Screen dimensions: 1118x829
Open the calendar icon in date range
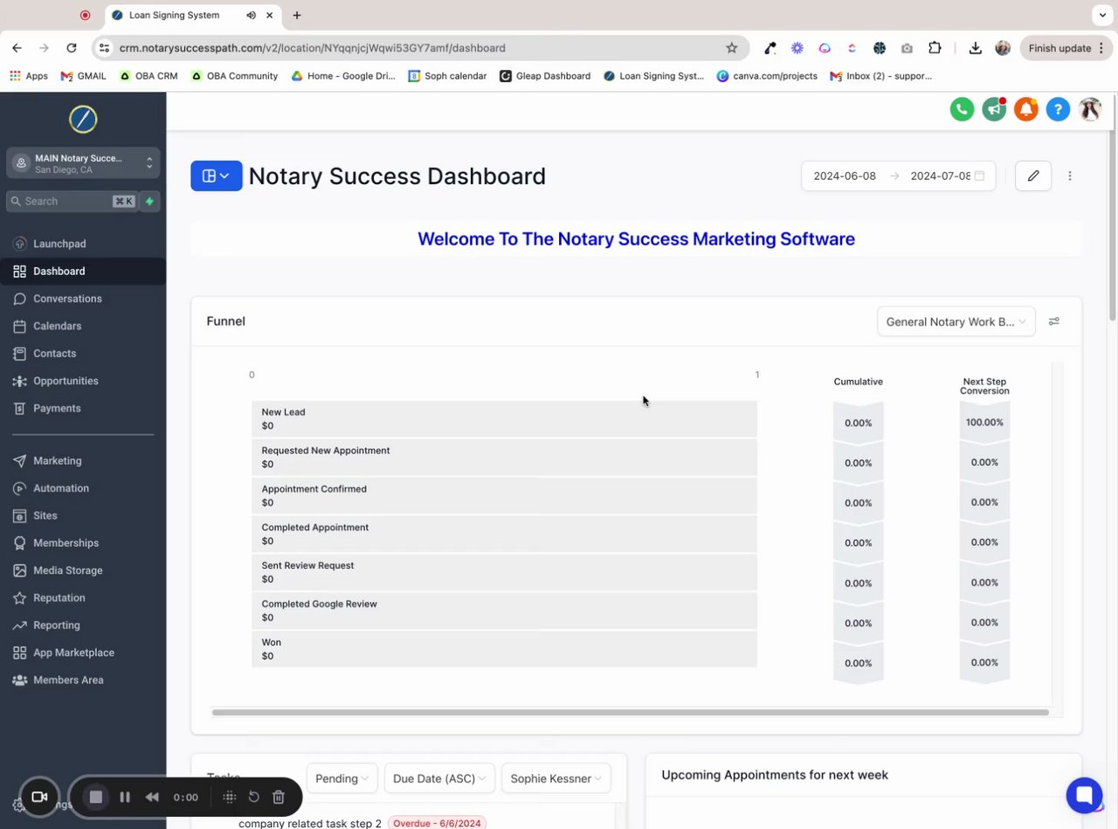(979, 176)
